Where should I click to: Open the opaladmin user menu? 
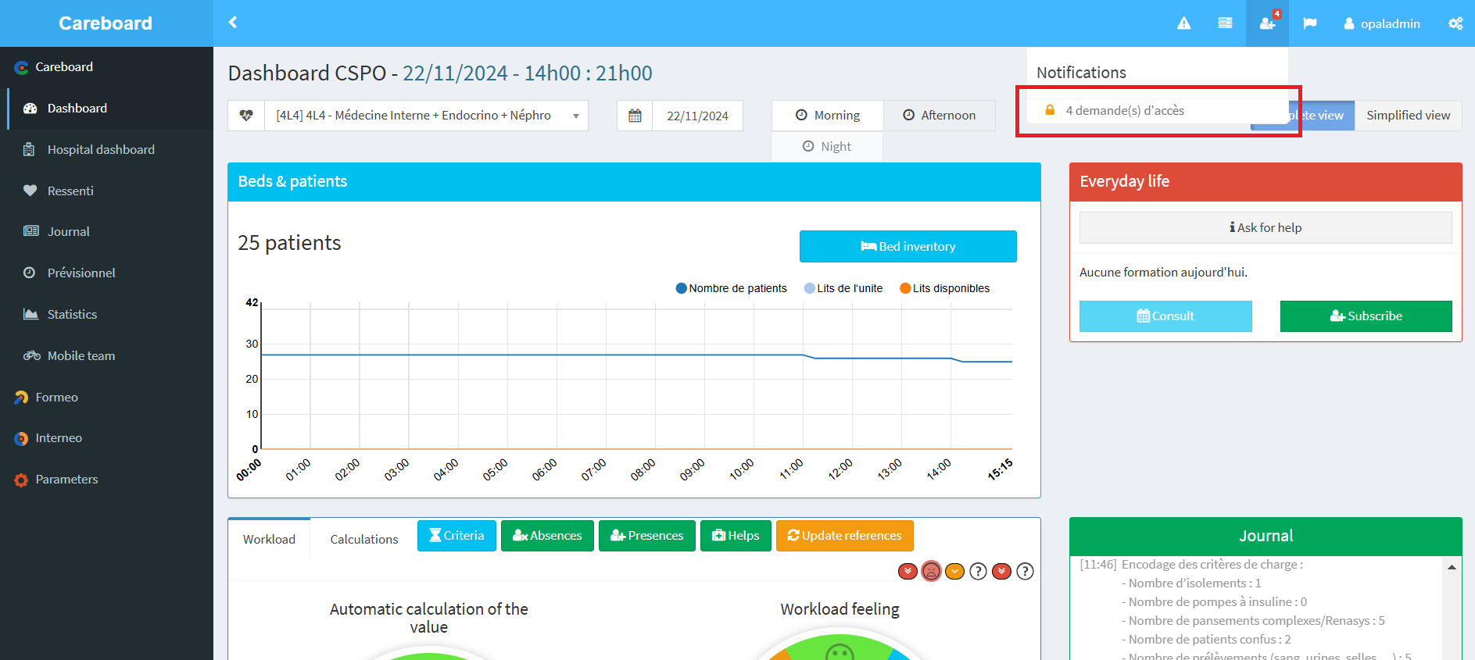(x=1382, y=23)
